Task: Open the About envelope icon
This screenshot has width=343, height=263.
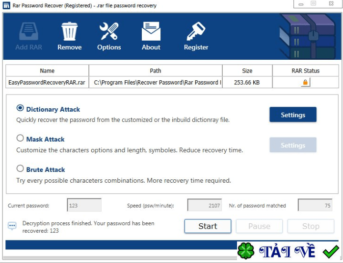Action: pos(151,31)
